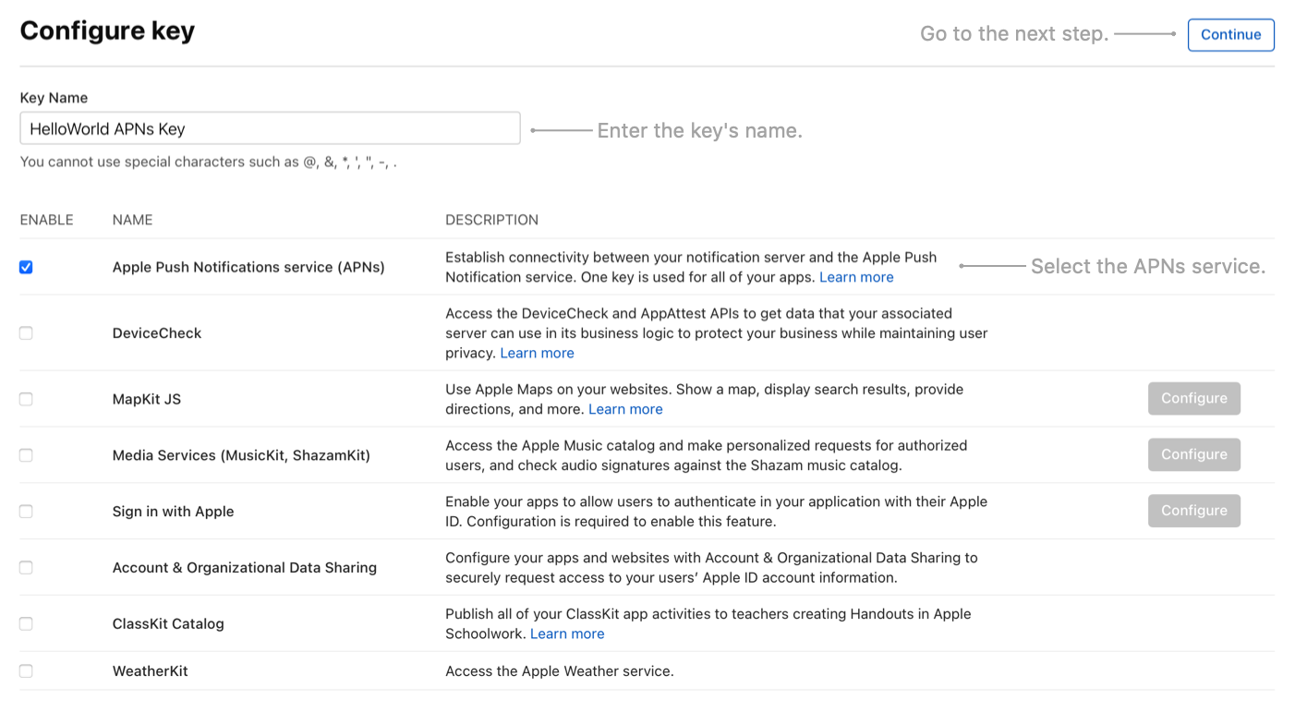This screenshot has height=712, width=1295.
Task: Open Learn more link for APNs
Action: point(856,277)
